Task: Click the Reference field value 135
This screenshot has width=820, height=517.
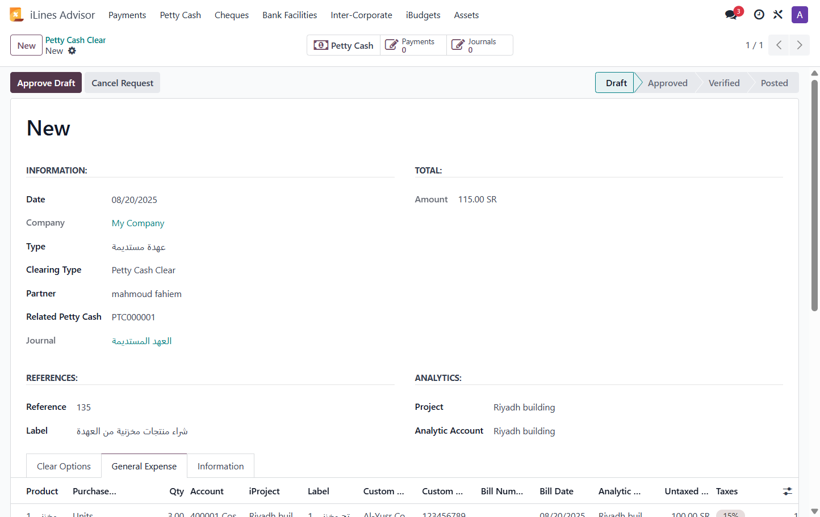Action: point(83,408)
